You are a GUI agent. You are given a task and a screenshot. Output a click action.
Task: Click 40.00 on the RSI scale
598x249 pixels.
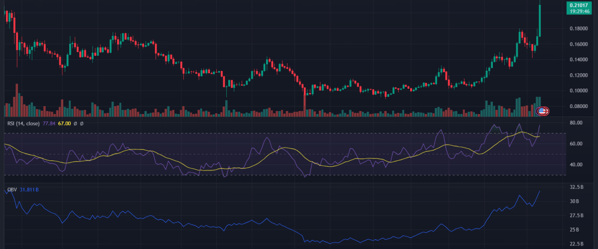coord(577,165)
